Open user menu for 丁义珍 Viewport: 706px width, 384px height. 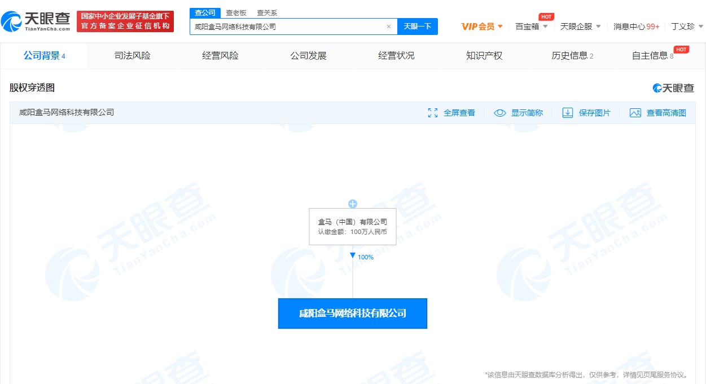point(687,27)
